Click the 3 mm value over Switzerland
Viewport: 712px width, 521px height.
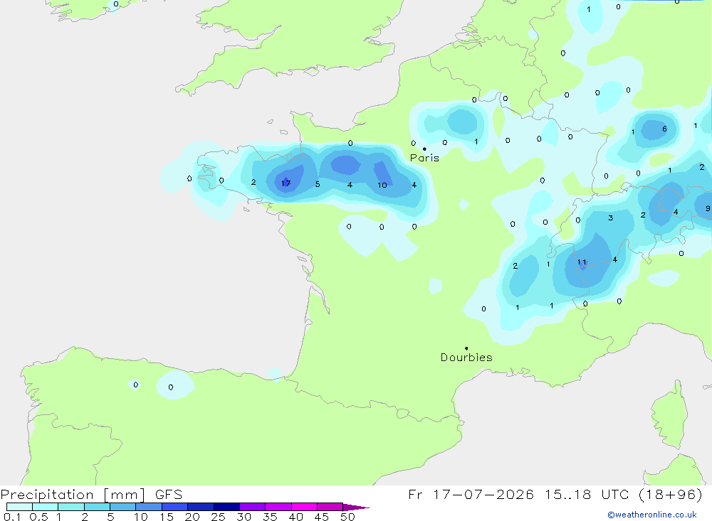(610, 218)
